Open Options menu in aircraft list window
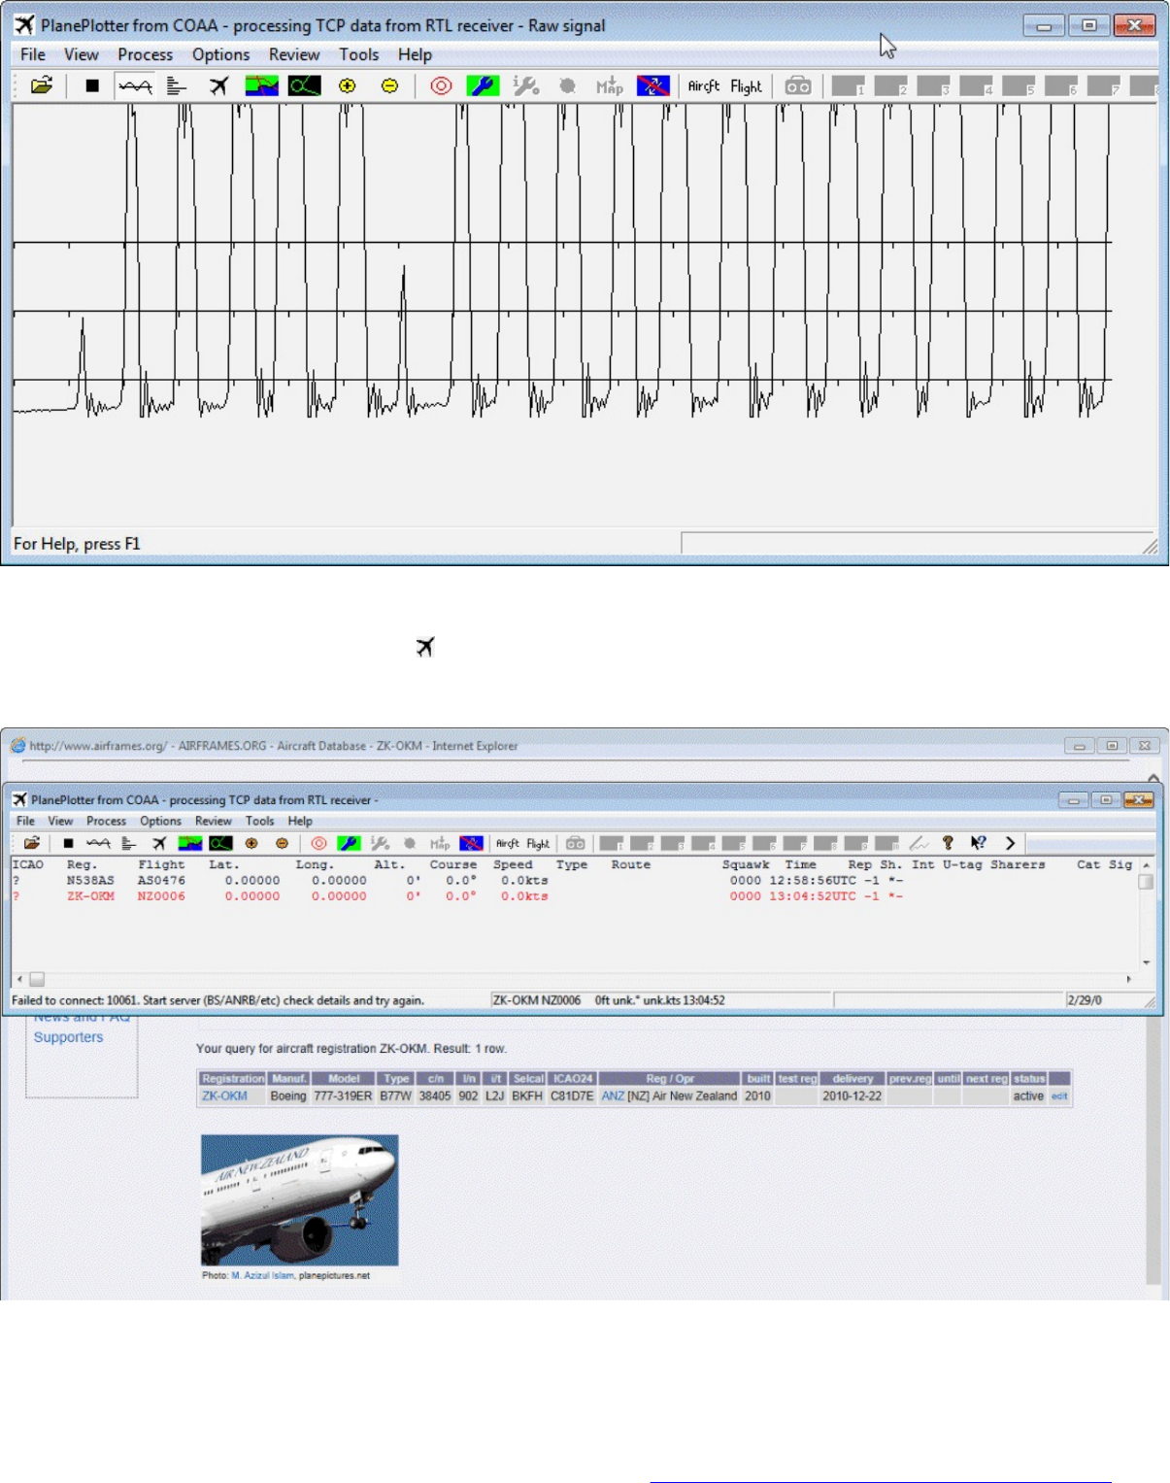This screenshot has width=1170, height=1483. (160, 821)
